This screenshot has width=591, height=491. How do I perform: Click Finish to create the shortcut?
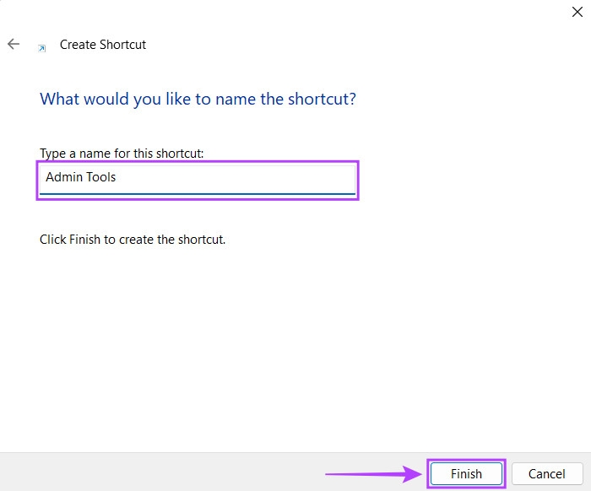[466, 473]
